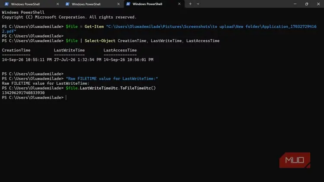
Task: Click the value 14-Sep-26 10:56:01 PM
Action: 128,60
